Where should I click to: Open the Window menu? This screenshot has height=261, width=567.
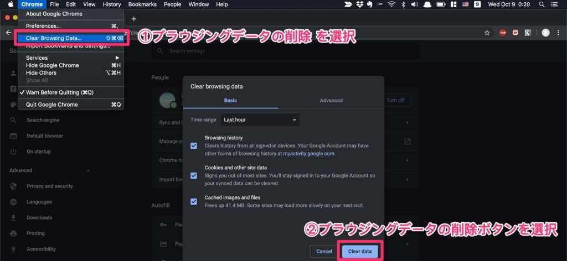click(x=199, y=4)
